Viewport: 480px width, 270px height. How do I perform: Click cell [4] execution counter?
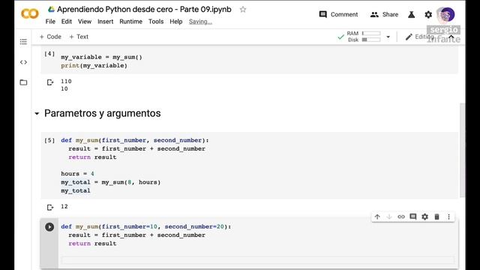[x=49, y=54]
